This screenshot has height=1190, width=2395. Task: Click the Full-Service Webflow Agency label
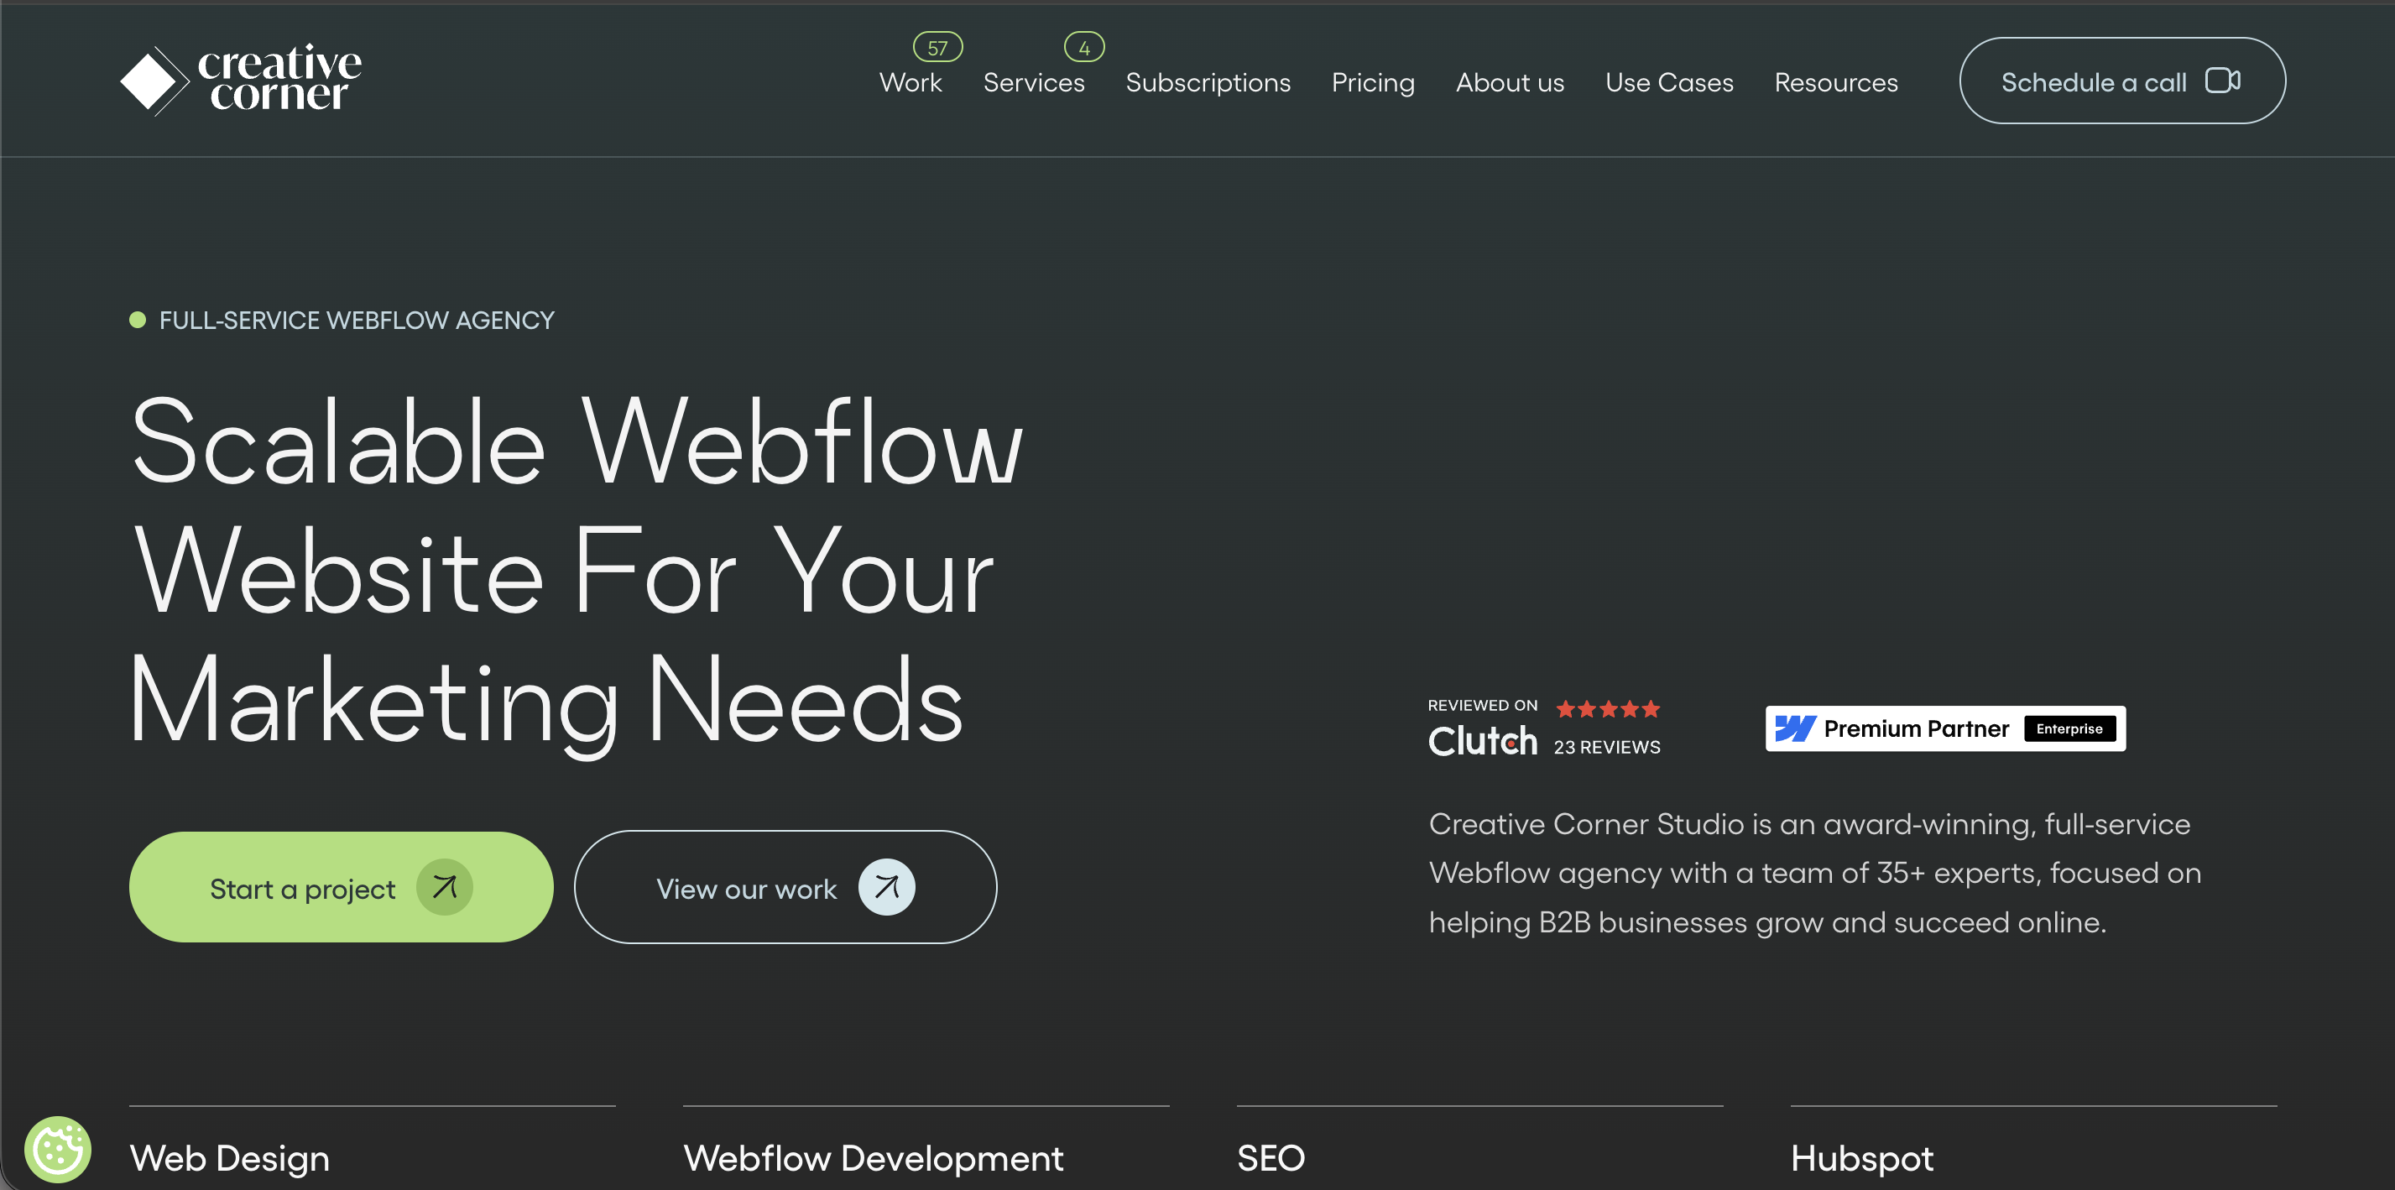[356, 320]
